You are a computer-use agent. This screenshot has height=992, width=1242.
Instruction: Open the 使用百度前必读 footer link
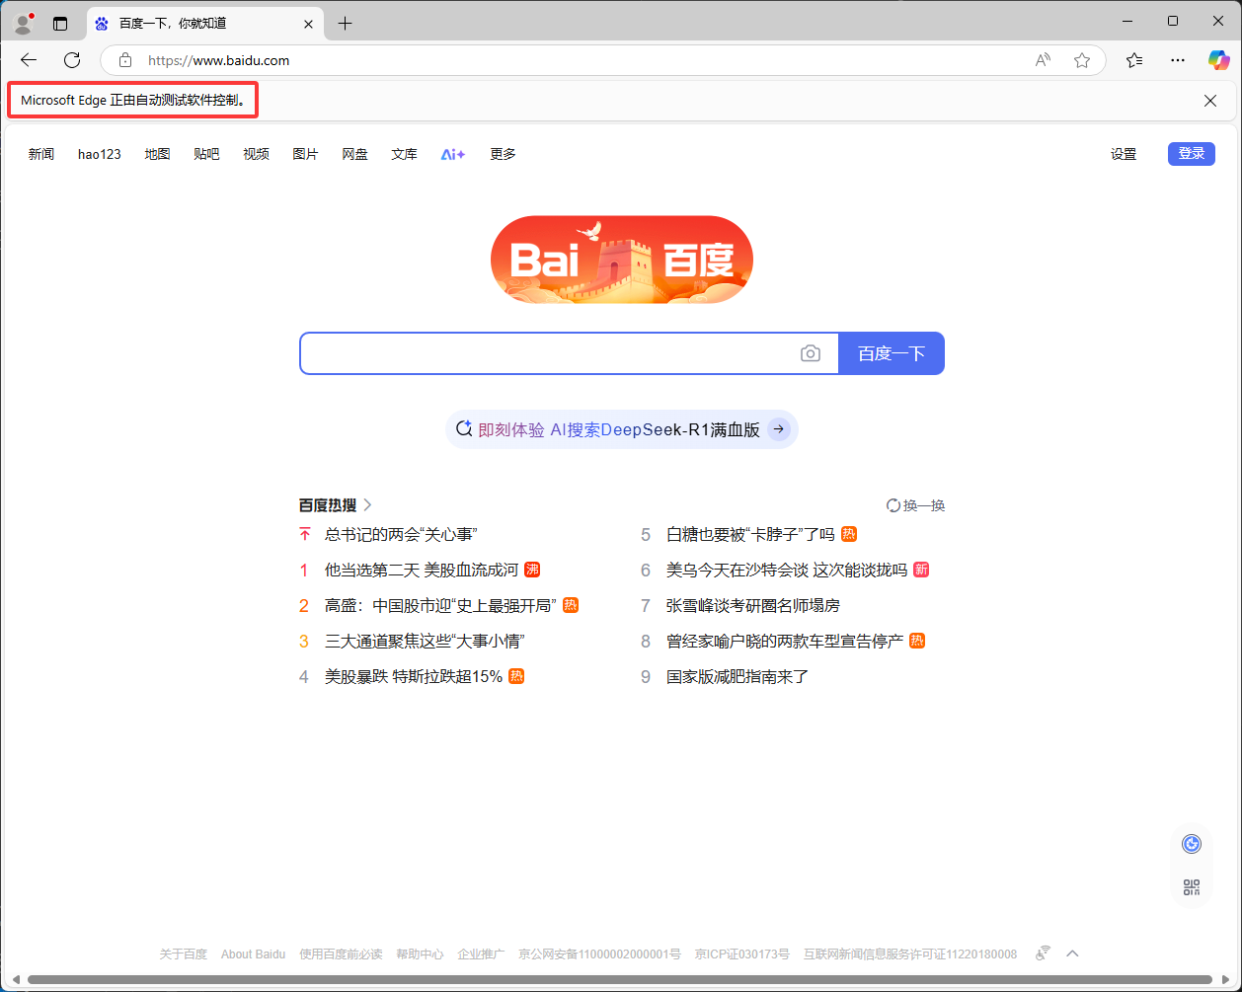point(341,954)
